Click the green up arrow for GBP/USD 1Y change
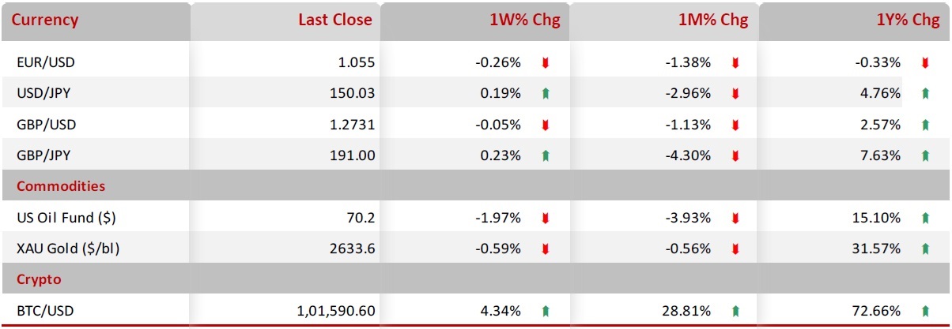This screenshot has width=952, height=329. pyautogui.click(x=925, y=125)
